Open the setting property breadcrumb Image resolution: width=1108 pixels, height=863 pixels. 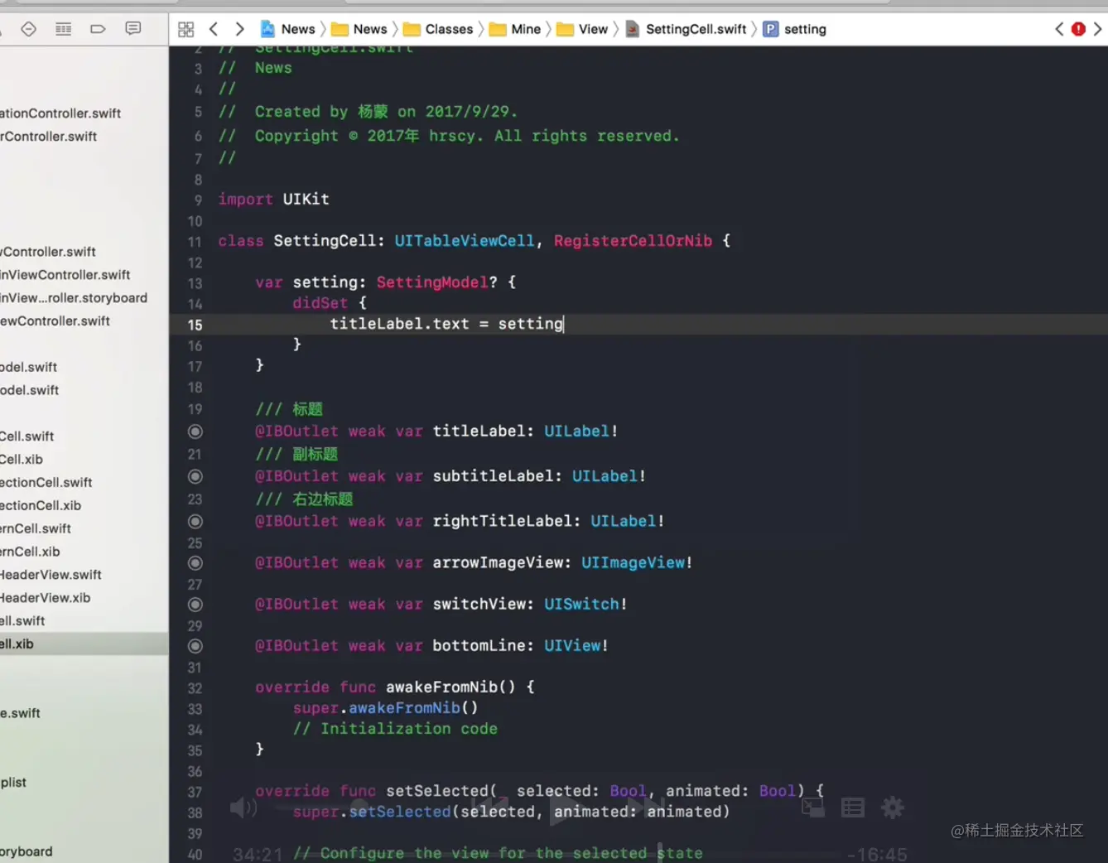click(x=795, y=29)
